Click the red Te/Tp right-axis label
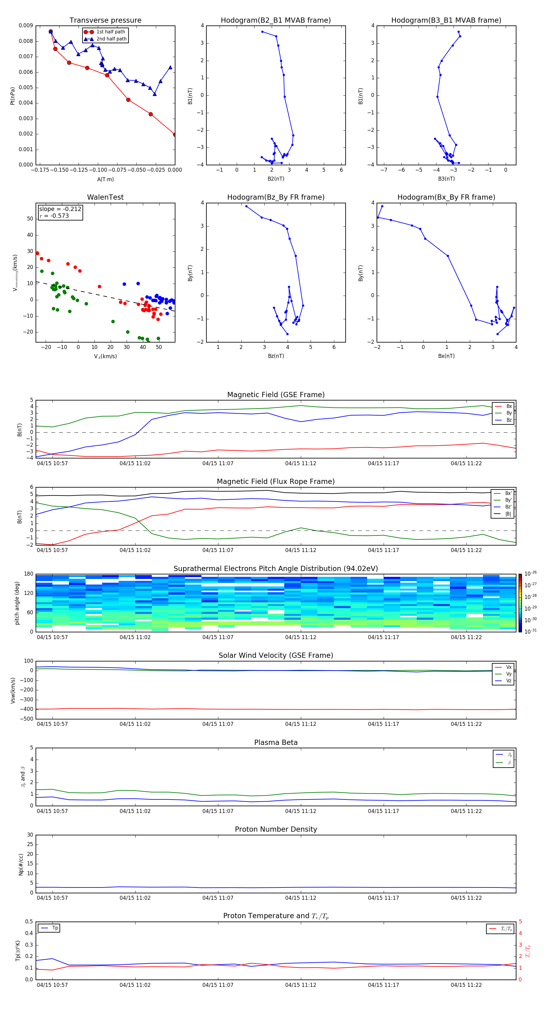This screenshot has width=552, height=1012. 528,951
